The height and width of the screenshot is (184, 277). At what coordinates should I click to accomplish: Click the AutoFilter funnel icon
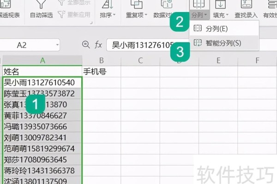(41, 4)
